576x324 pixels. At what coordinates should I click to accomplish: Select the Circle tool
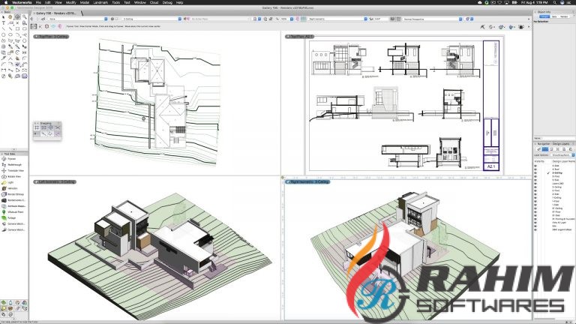[3, 34]
